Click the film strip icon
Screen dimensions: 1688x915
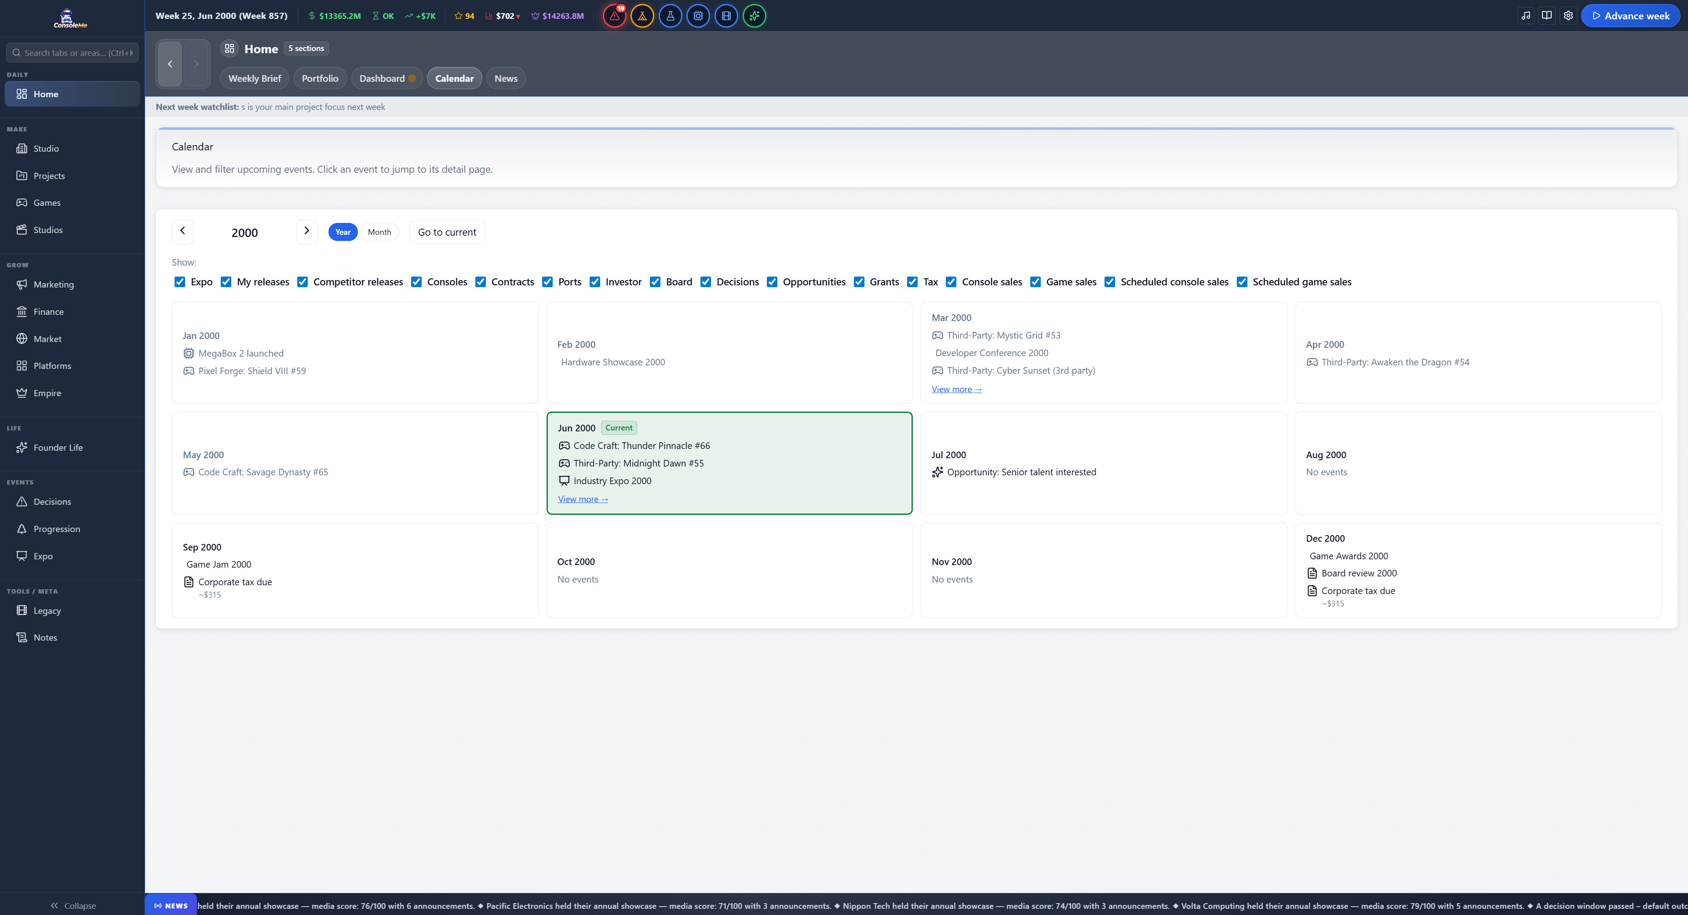tap(727, 16)
